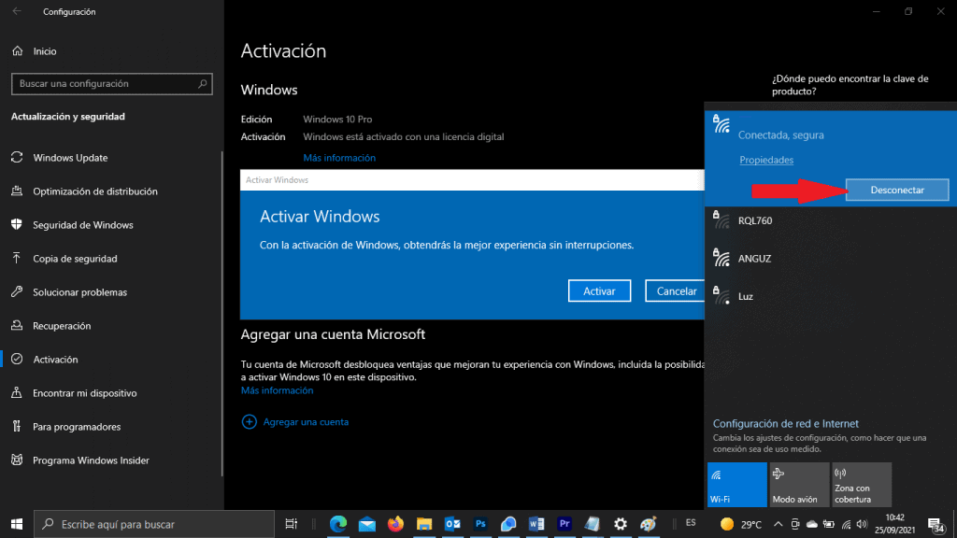Click the volume speaker tray icon

[x=862, y=524]
